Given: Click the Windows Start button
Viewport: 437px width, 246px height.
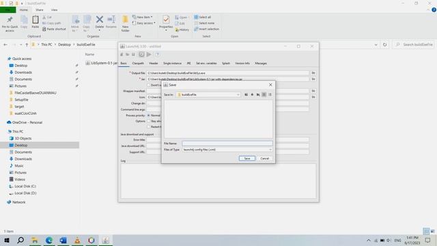Looking at the screenshot, I should 7,240.
